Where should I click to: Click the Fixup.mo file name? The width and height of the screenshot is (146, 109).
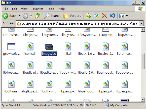click(105, 35)
